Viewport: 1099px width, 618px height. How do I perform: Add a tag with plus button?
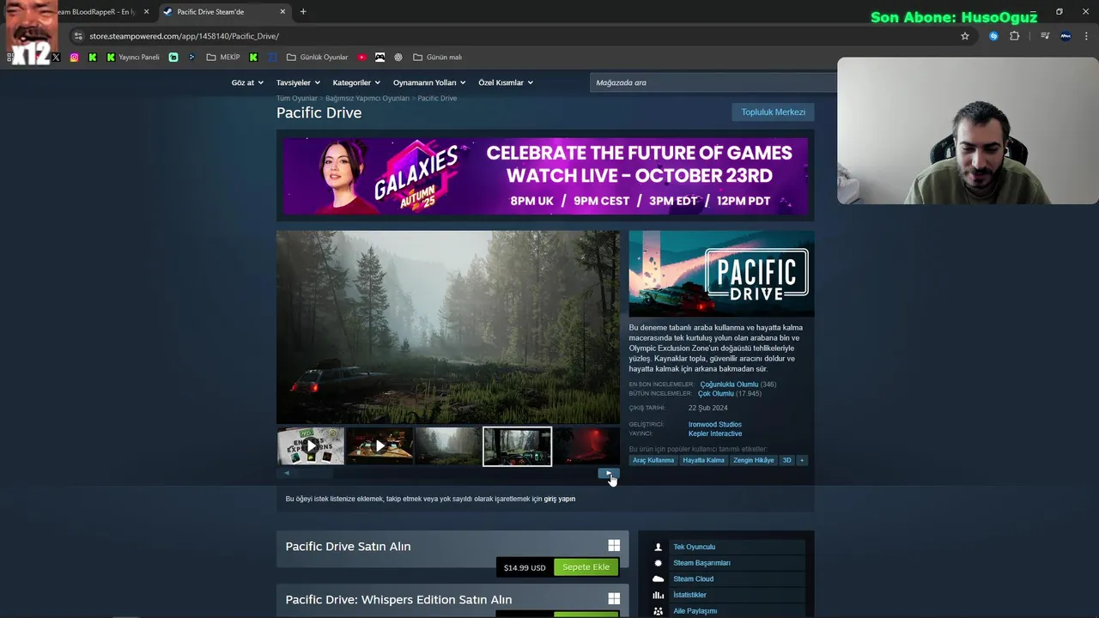click(802, 461)
